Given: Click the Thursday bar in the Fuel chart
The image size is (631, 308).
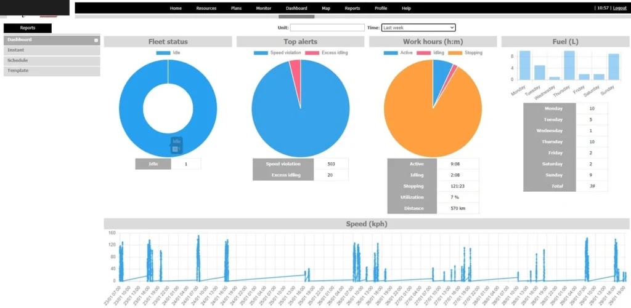Looking at the screenshot, I should click(x=569, y=65).
